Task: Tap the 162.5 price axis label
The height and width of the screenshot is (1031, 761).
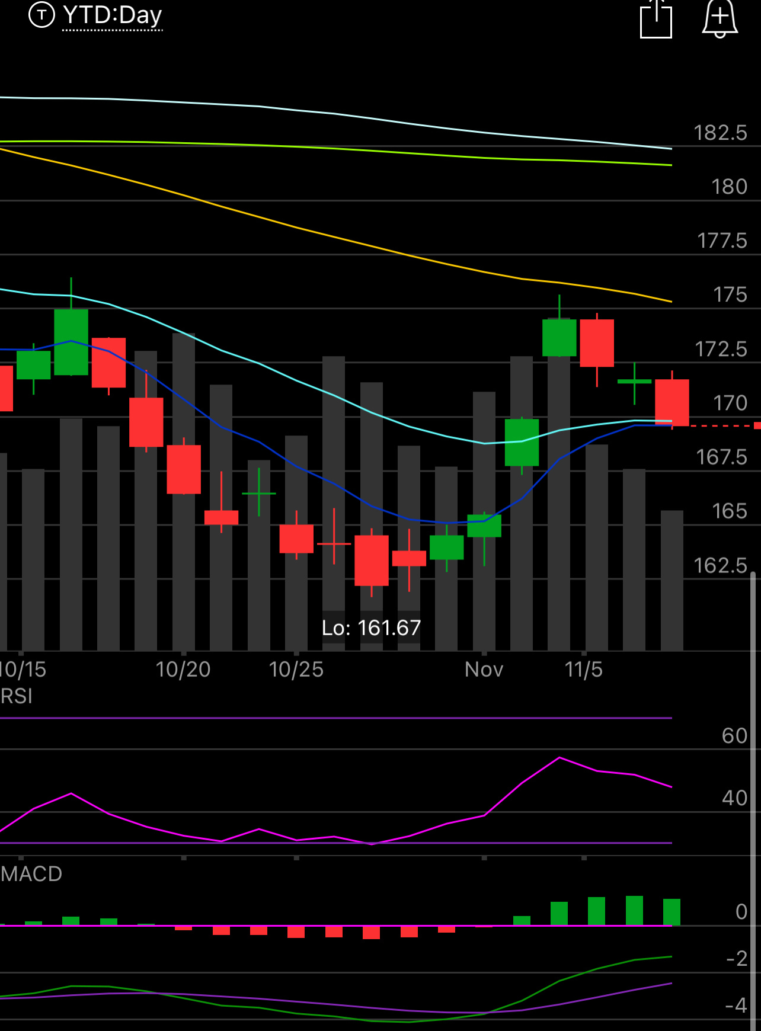Action: coord(720,565)
